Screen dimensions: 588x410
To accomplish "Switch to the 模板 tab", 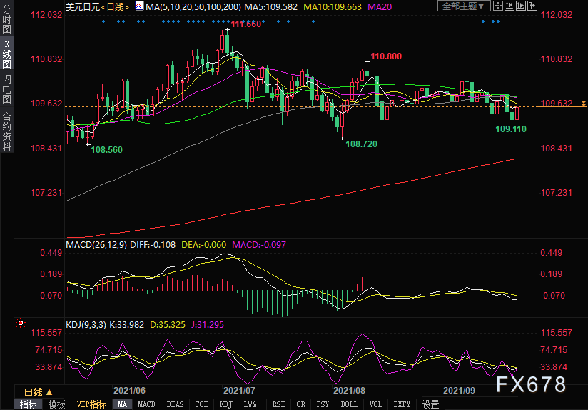I will (56, 404).
